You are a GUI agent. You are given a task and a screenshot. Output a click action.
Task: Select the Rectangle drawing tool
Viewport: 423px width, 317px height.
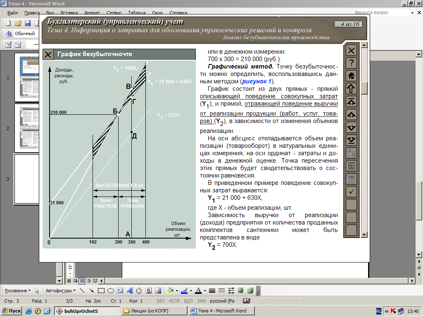click(x=101, y=291)
